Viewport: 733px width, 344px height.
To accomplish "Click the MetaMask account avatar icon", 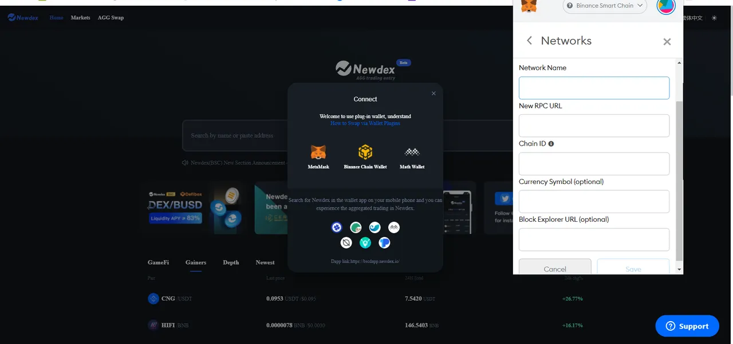I will [x=666, y=6].
